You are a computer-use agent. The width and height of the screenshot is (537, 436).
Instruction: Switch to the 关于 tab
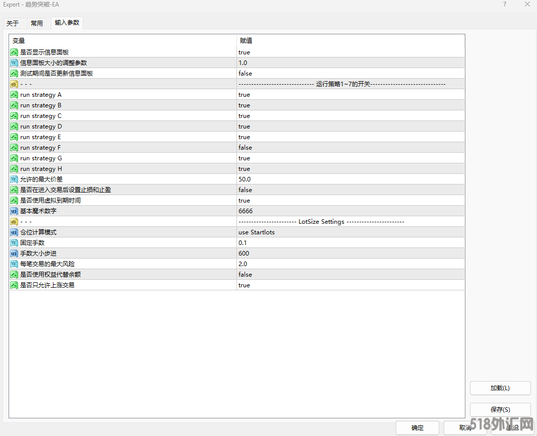[x=13, y=23]
